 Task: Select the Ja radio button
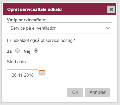17,50
